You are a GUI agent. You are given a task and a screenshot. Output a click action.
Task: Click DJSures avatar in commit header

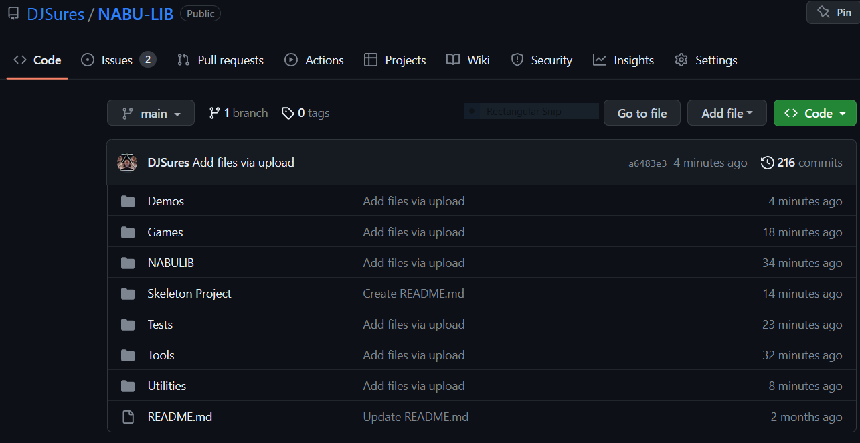[x=127, y=162]
